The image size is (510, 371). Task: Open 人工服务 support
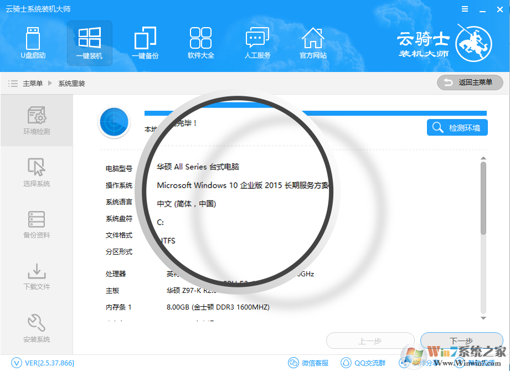coord(257,43)
